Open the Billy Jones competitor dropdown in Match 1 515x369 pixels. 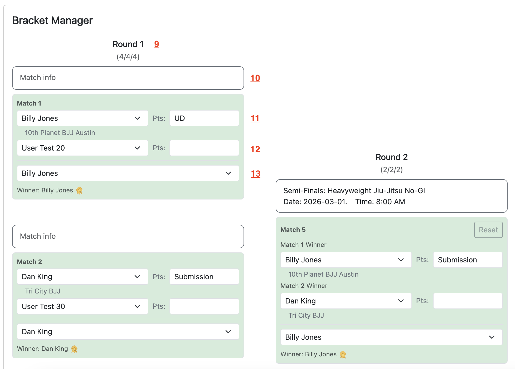(82, 118)
